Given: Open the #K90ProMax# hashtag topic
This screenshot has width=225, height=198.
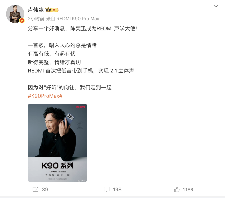Looking at the screenshot, I should 45,96.
